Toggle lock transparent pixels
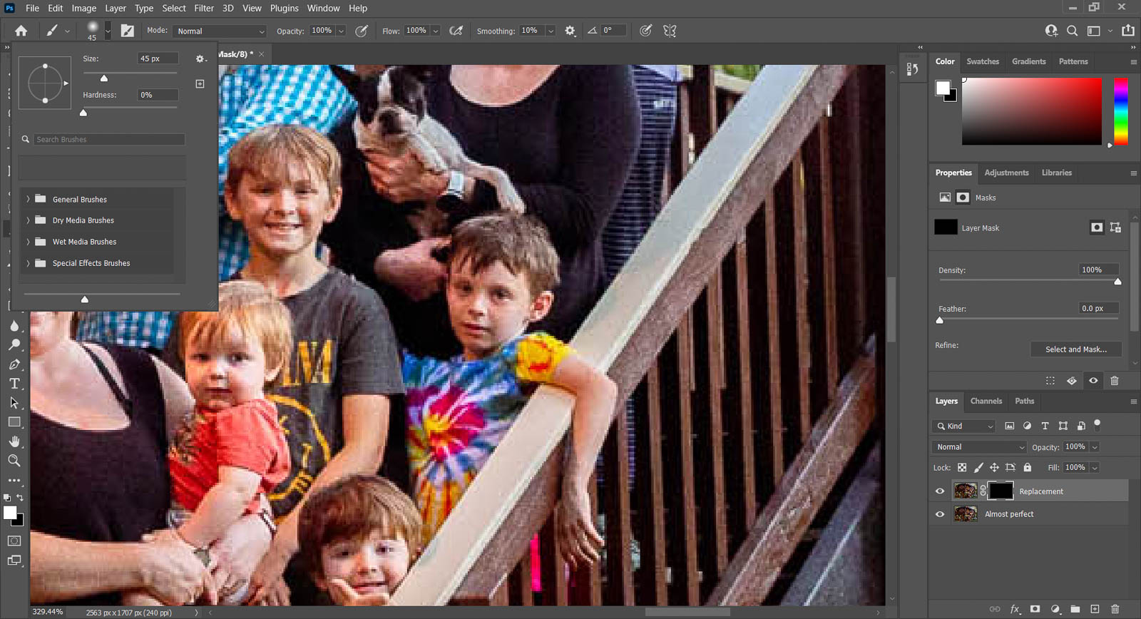Viewport: 1141px width, 619px height. [962, 468]
